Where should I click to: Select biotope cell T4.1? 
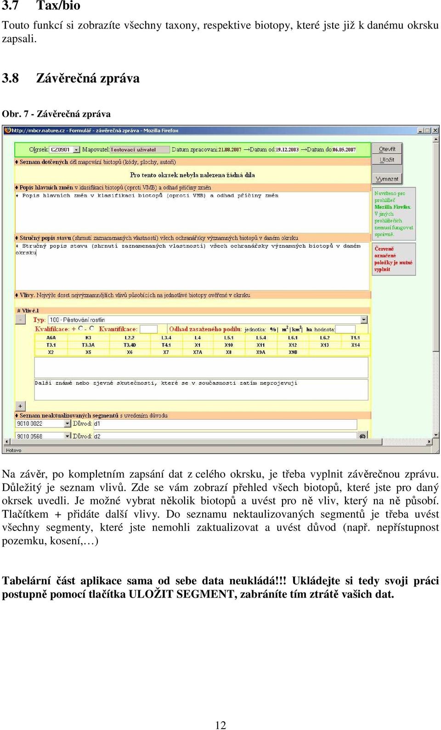click(x=166, y=345)
